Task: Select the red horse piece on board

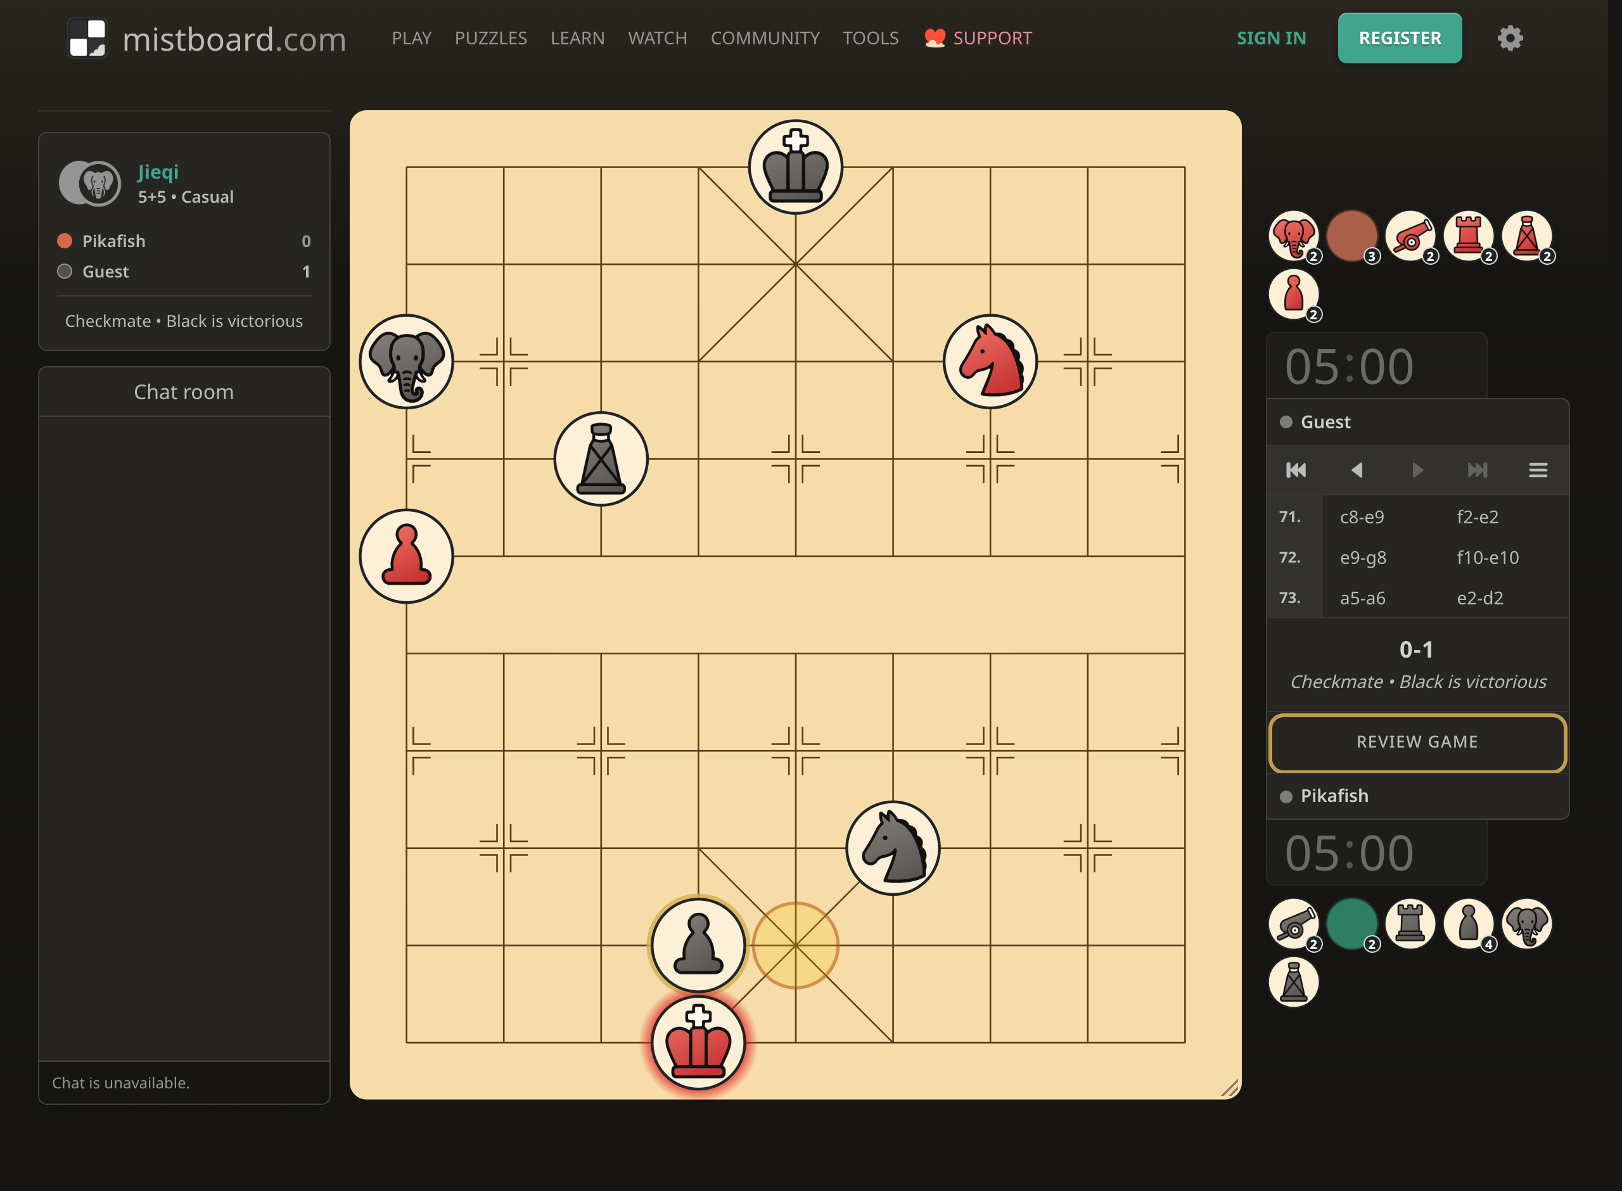Action: point(990,362)
